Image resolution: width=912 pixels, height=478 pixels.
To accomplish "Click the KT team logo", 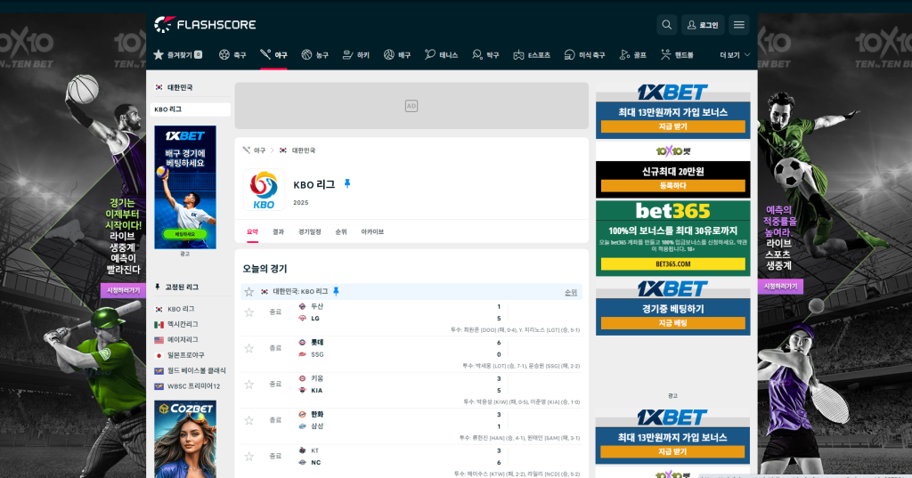I will (x=303, y=450).
